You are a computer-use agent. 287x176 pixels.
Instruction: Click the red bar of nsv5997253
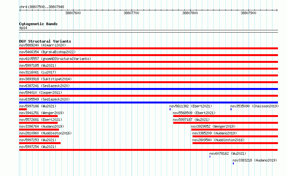point(40,143)
